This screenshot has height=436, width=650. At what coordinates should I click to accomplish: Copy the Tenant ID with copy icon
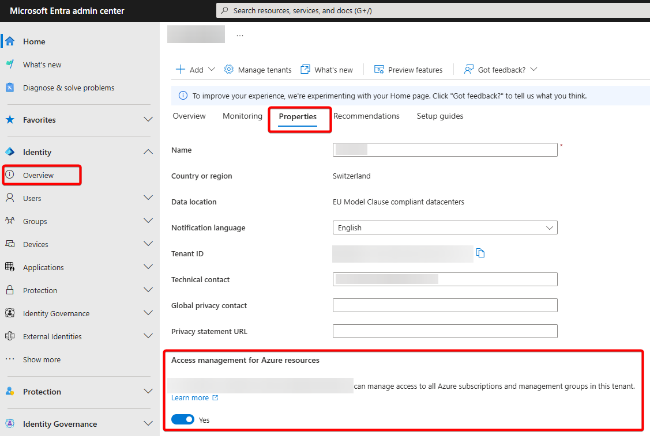(480, 253)
